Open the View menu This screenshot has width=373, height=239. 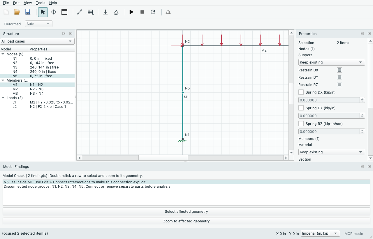[28, 3]
